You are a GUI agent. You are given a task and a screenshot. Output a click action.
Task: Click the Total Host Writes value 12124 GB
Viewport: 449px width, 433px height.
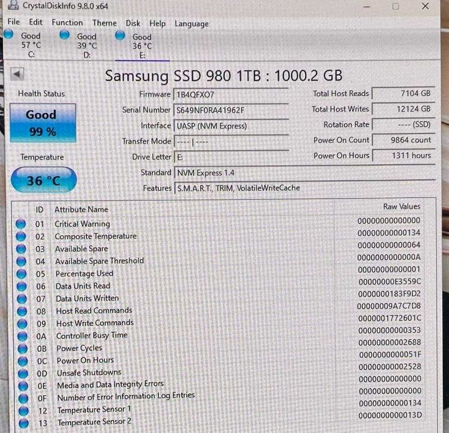pyautogui.click(x=403, y=109)
